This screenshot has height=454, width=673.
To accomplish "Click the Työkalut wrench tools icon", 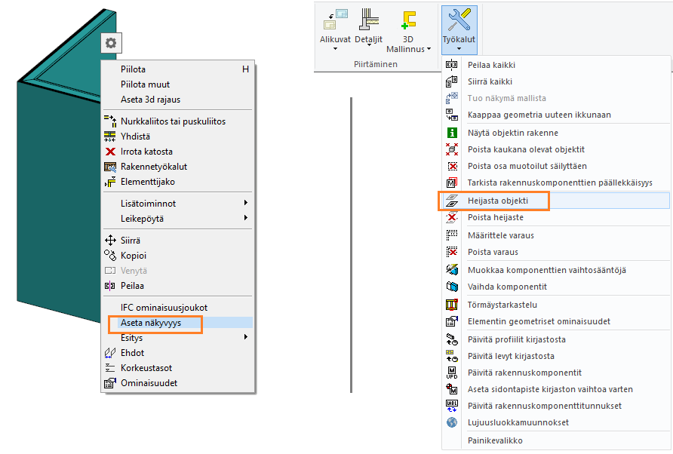I will pyautogui.click(x=459, y=21).
